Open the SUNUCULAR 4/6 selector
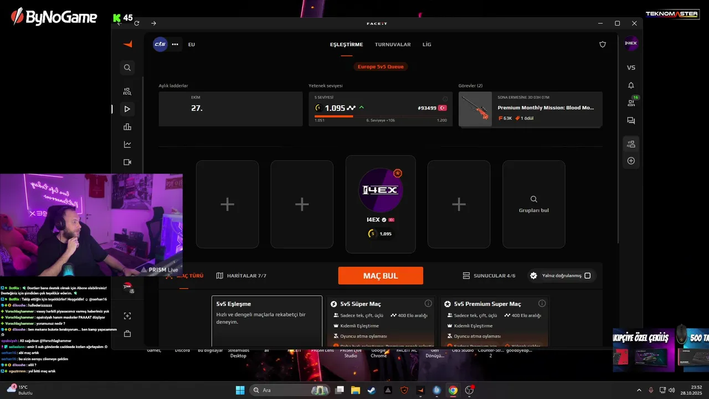This screenshot has width=709, height=399. tap(489, 275)
